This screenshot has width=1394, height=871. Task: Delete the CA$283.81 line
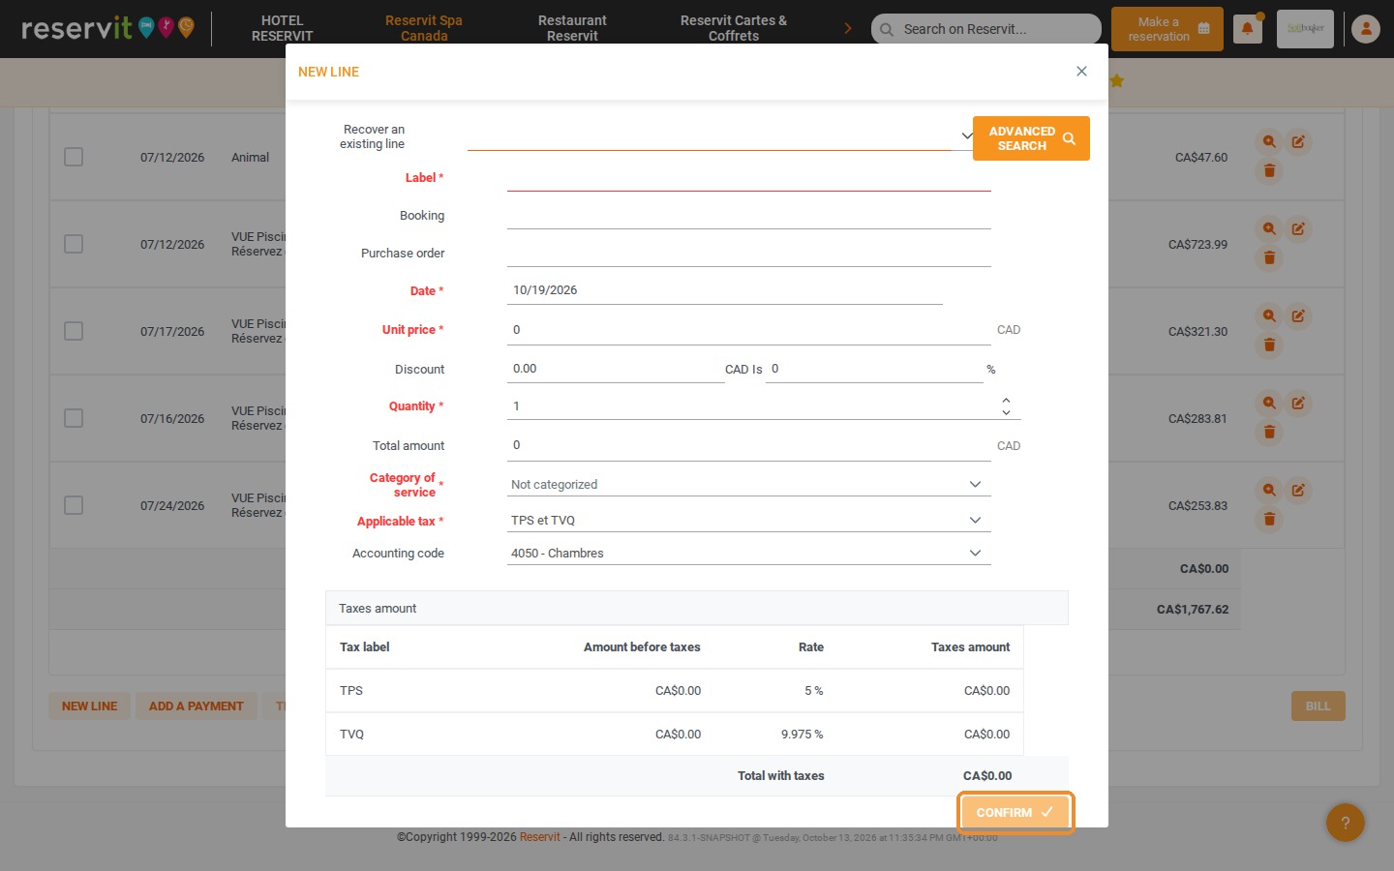coord(1269,433)
